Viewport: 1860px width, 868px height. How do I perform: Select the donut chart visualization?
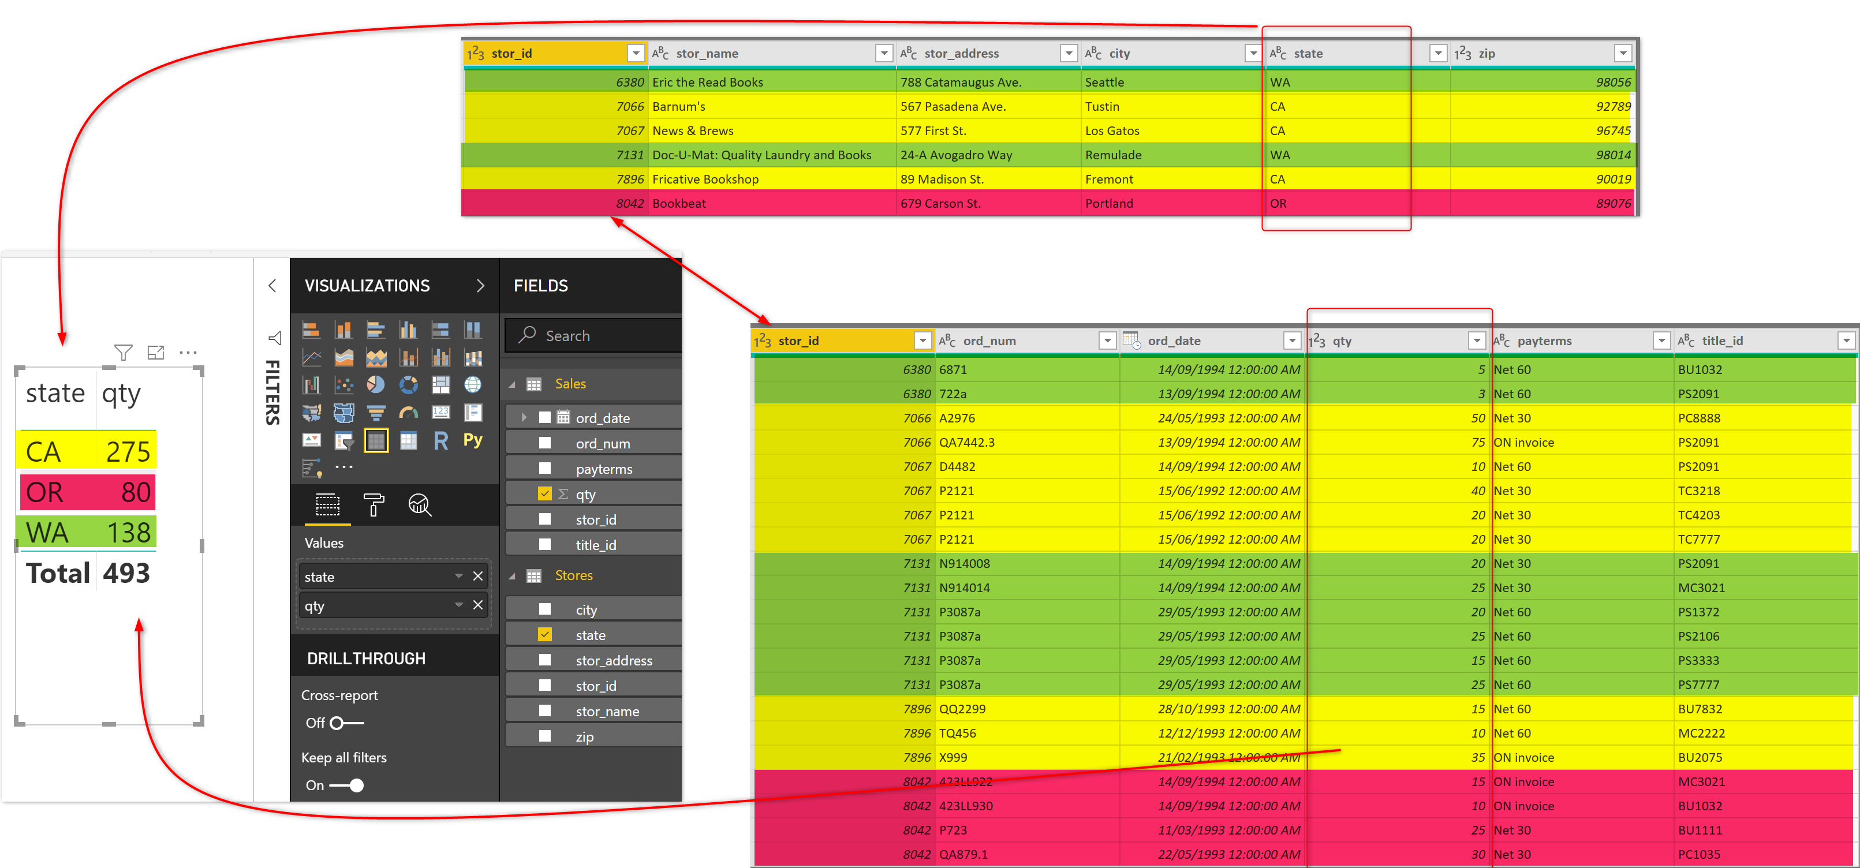click(x=409, y=385)
